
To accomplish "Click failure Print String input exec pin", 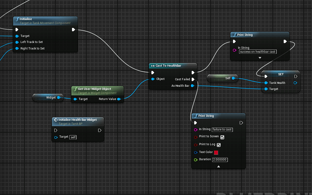I will coord(195,123).
